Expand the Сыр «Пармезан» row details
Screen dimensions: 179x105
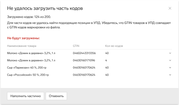(170, 68)
